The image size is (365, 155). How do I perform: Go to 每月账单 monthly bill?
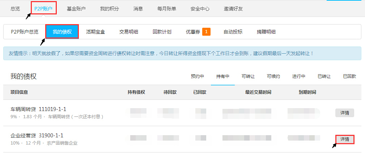[166, 9]
